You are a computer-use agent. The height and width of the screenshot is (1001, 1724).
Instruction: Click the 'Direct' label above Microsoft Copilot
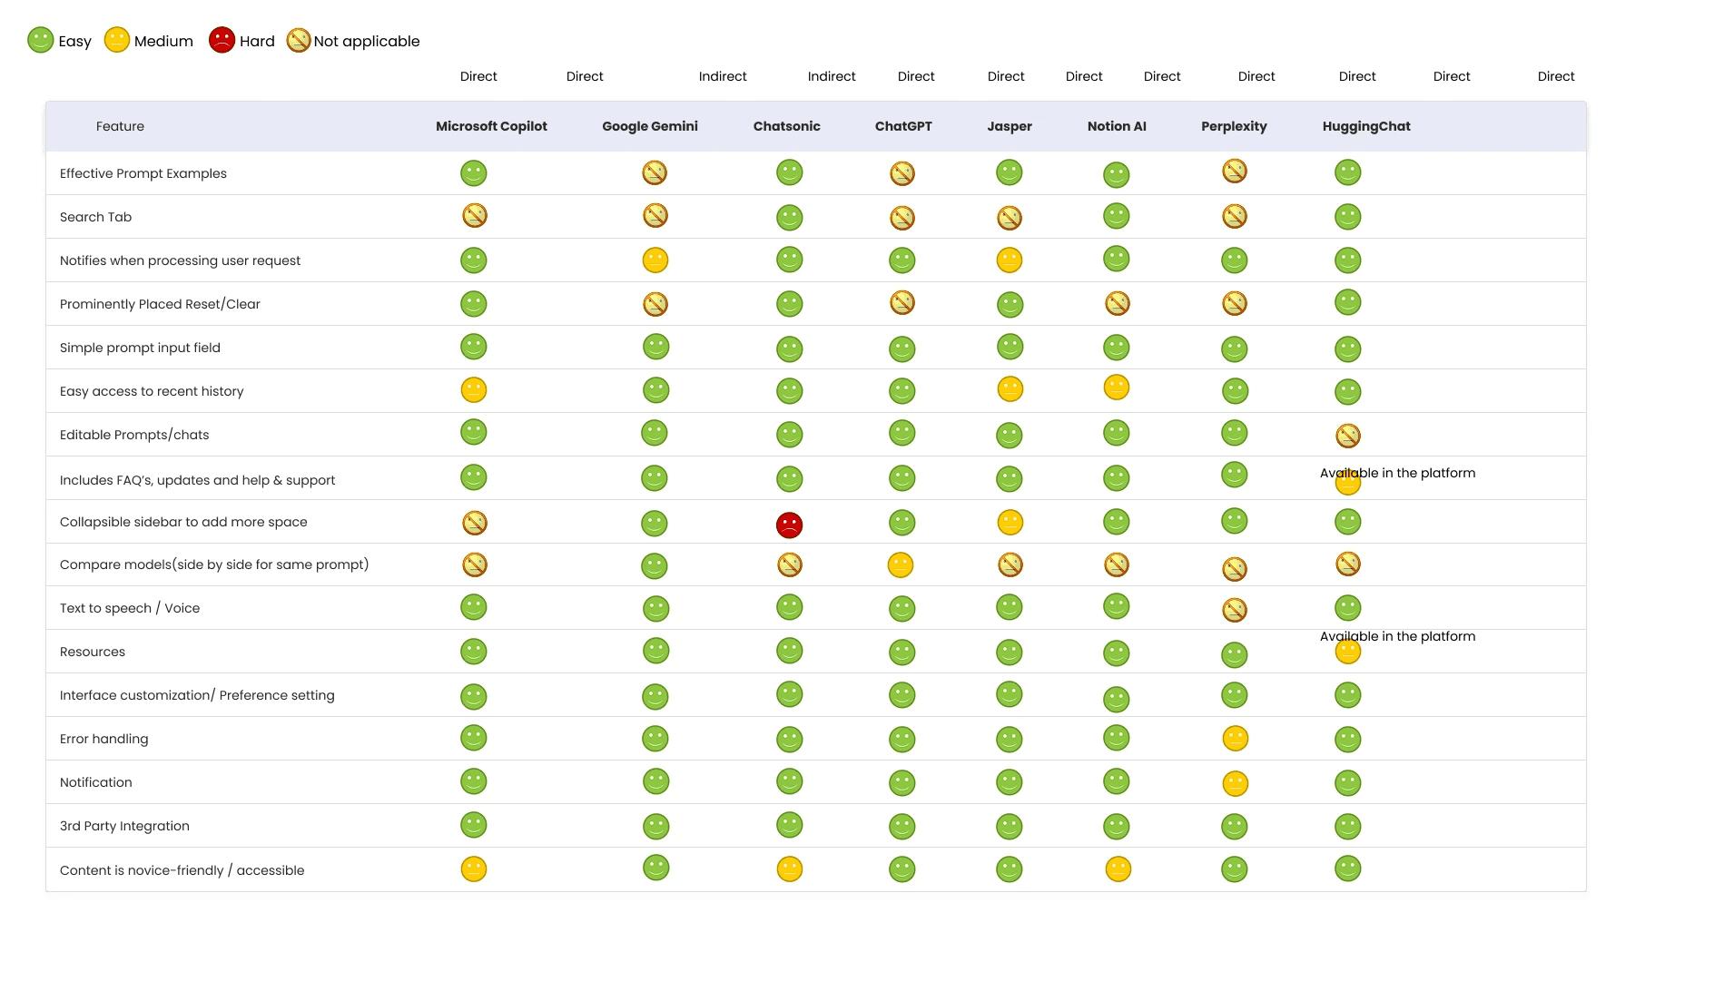(478, 76)
